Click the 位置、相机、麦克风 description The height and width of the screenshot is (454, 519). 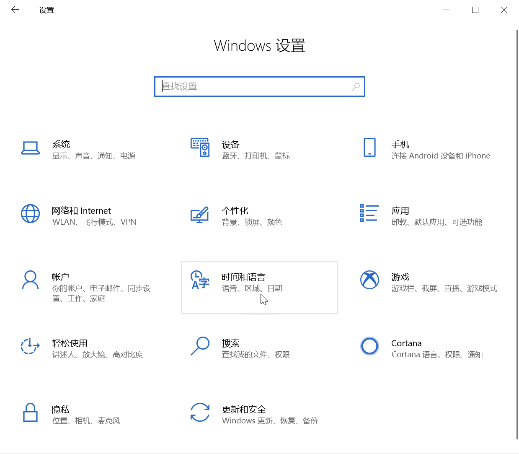(x=86, y=421)
